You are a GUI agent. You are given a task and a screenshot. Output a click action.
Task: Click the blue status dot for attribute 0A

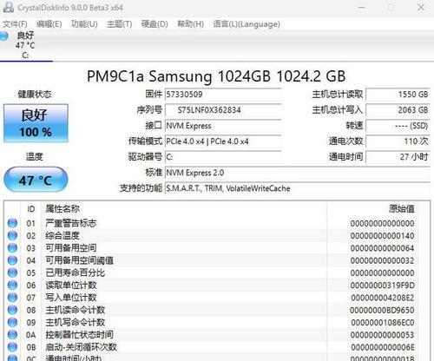(12, 335)
